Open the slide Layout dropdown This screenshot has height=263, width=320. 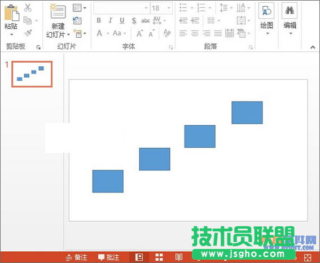point(80,8)
